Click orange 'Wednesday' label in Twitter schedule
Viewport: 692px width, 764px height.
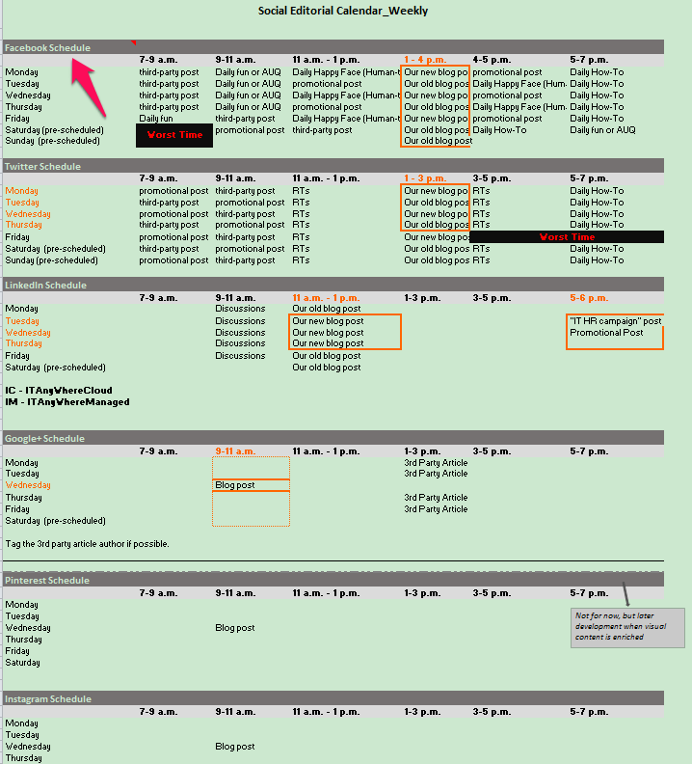coord(28,214)
